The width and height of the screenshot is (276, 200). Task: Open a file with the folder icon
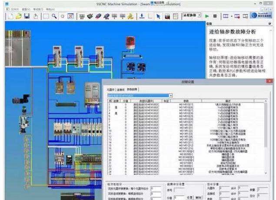(19, 16)
